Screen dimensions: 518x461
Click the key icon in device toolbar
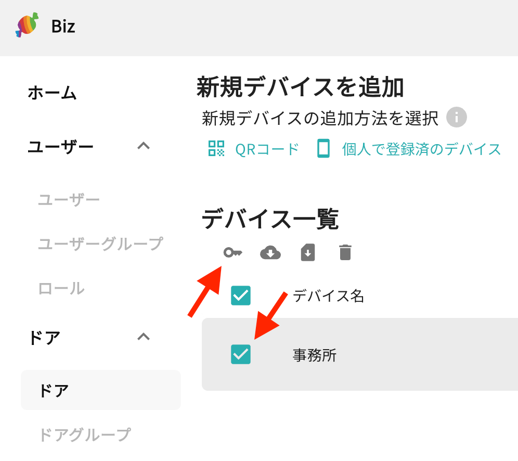coord(233,253)
